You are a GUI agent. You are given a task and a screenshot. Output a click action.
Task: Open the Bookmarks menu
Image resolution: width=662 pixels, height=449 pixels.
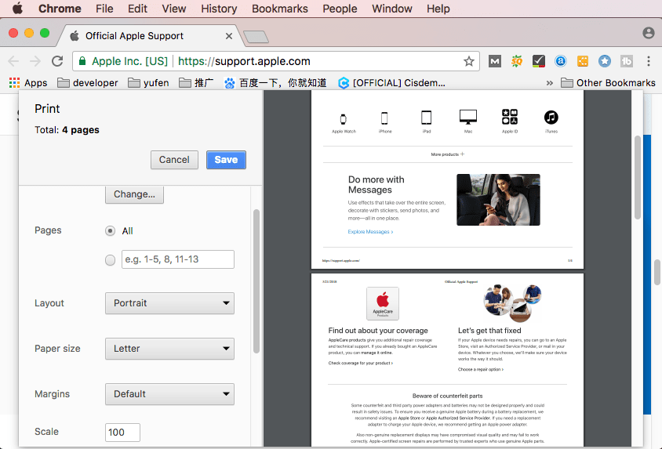pyautogui.click(x=279, y=9)
